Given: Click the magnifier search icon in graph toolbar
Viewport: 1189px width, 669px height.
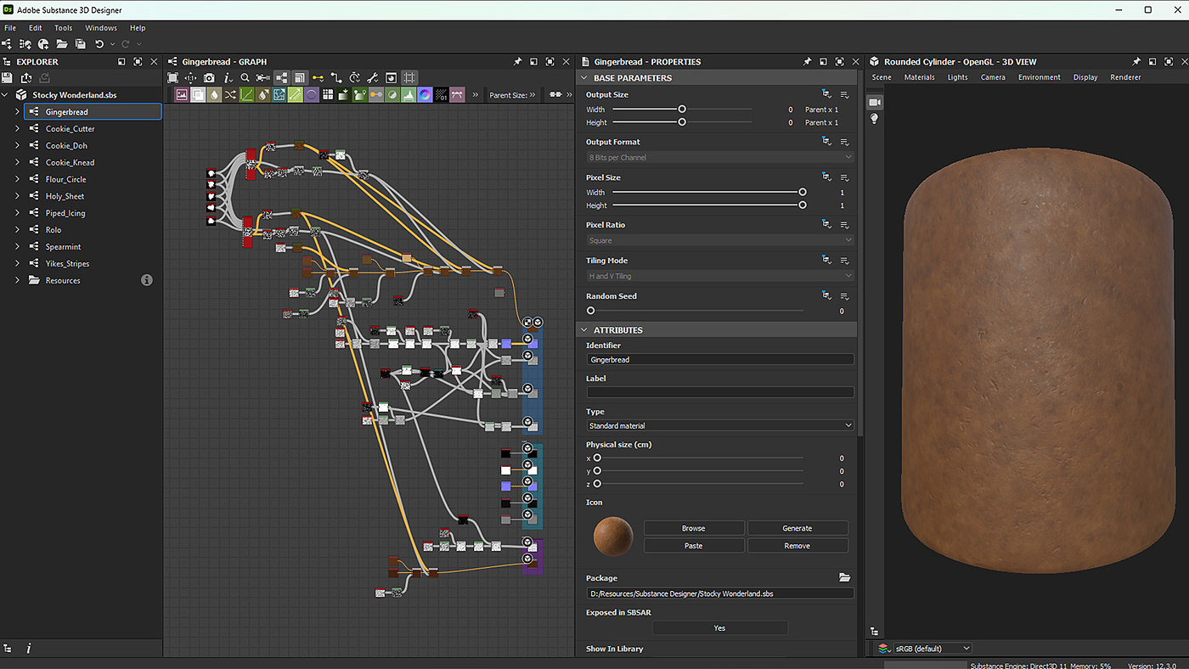Looking at the screenshot, I should tap(245, 78).
